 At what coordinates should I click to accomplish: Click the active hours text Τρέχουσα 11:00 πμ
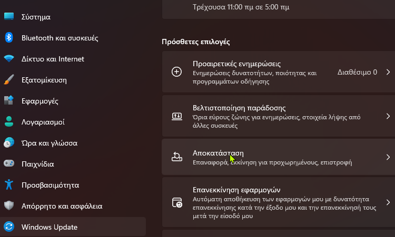pos(241,7)
